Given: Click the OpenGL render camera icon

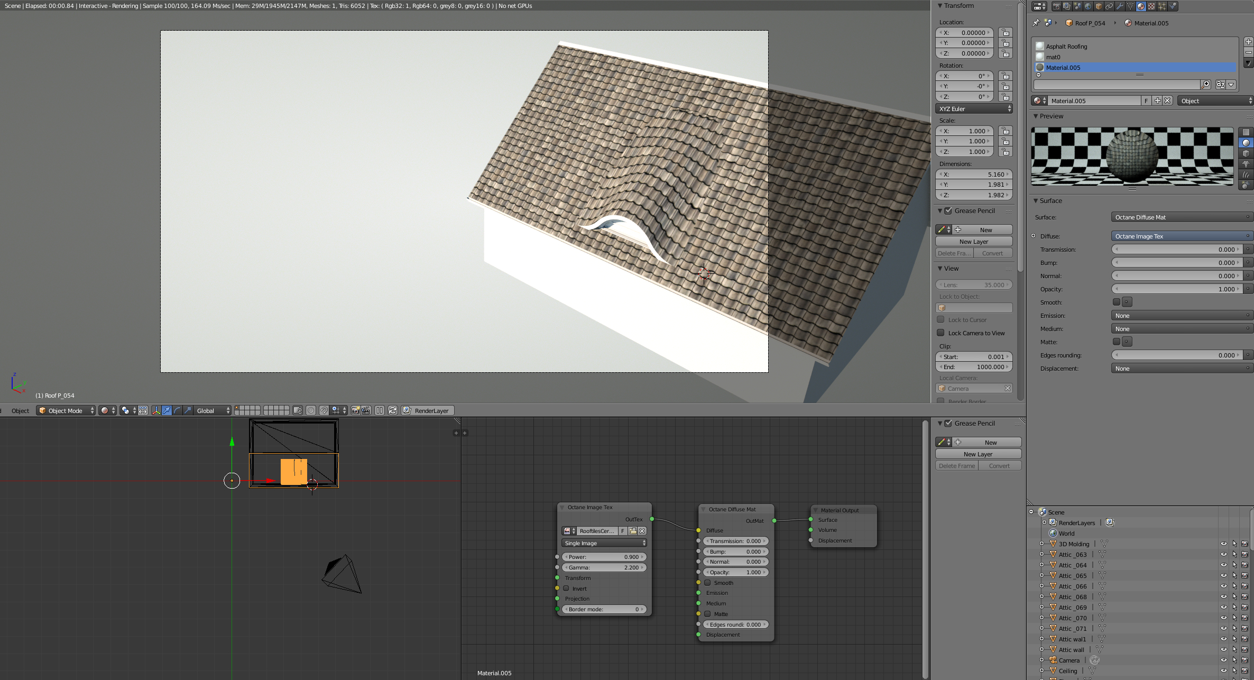Looking at the screenshot, I should pyautogui.click(x=355, y=410).
